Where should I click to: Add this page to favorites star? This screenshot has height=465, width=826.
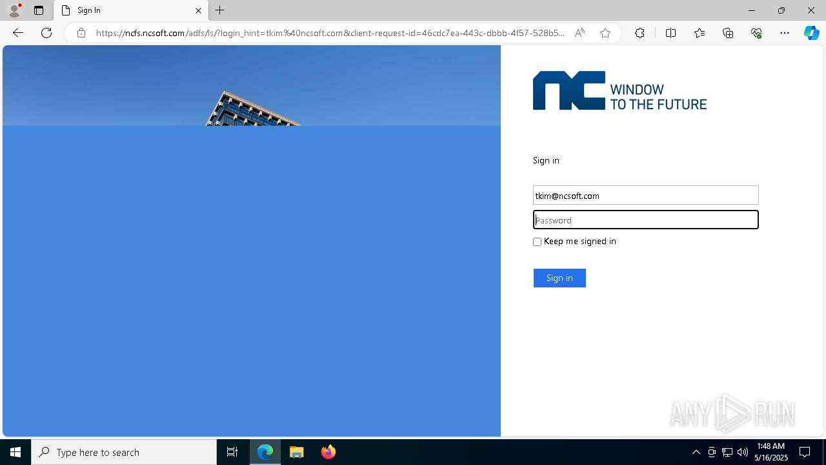[605, 33]
